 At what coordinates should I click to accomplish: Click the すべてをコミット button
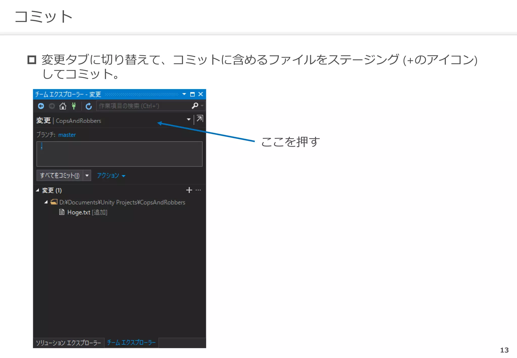coord(60,175)
